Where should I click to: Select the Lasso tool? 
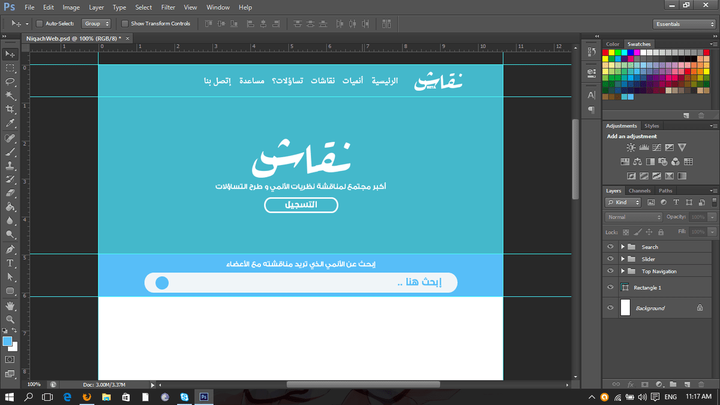(x=10, y=81)
